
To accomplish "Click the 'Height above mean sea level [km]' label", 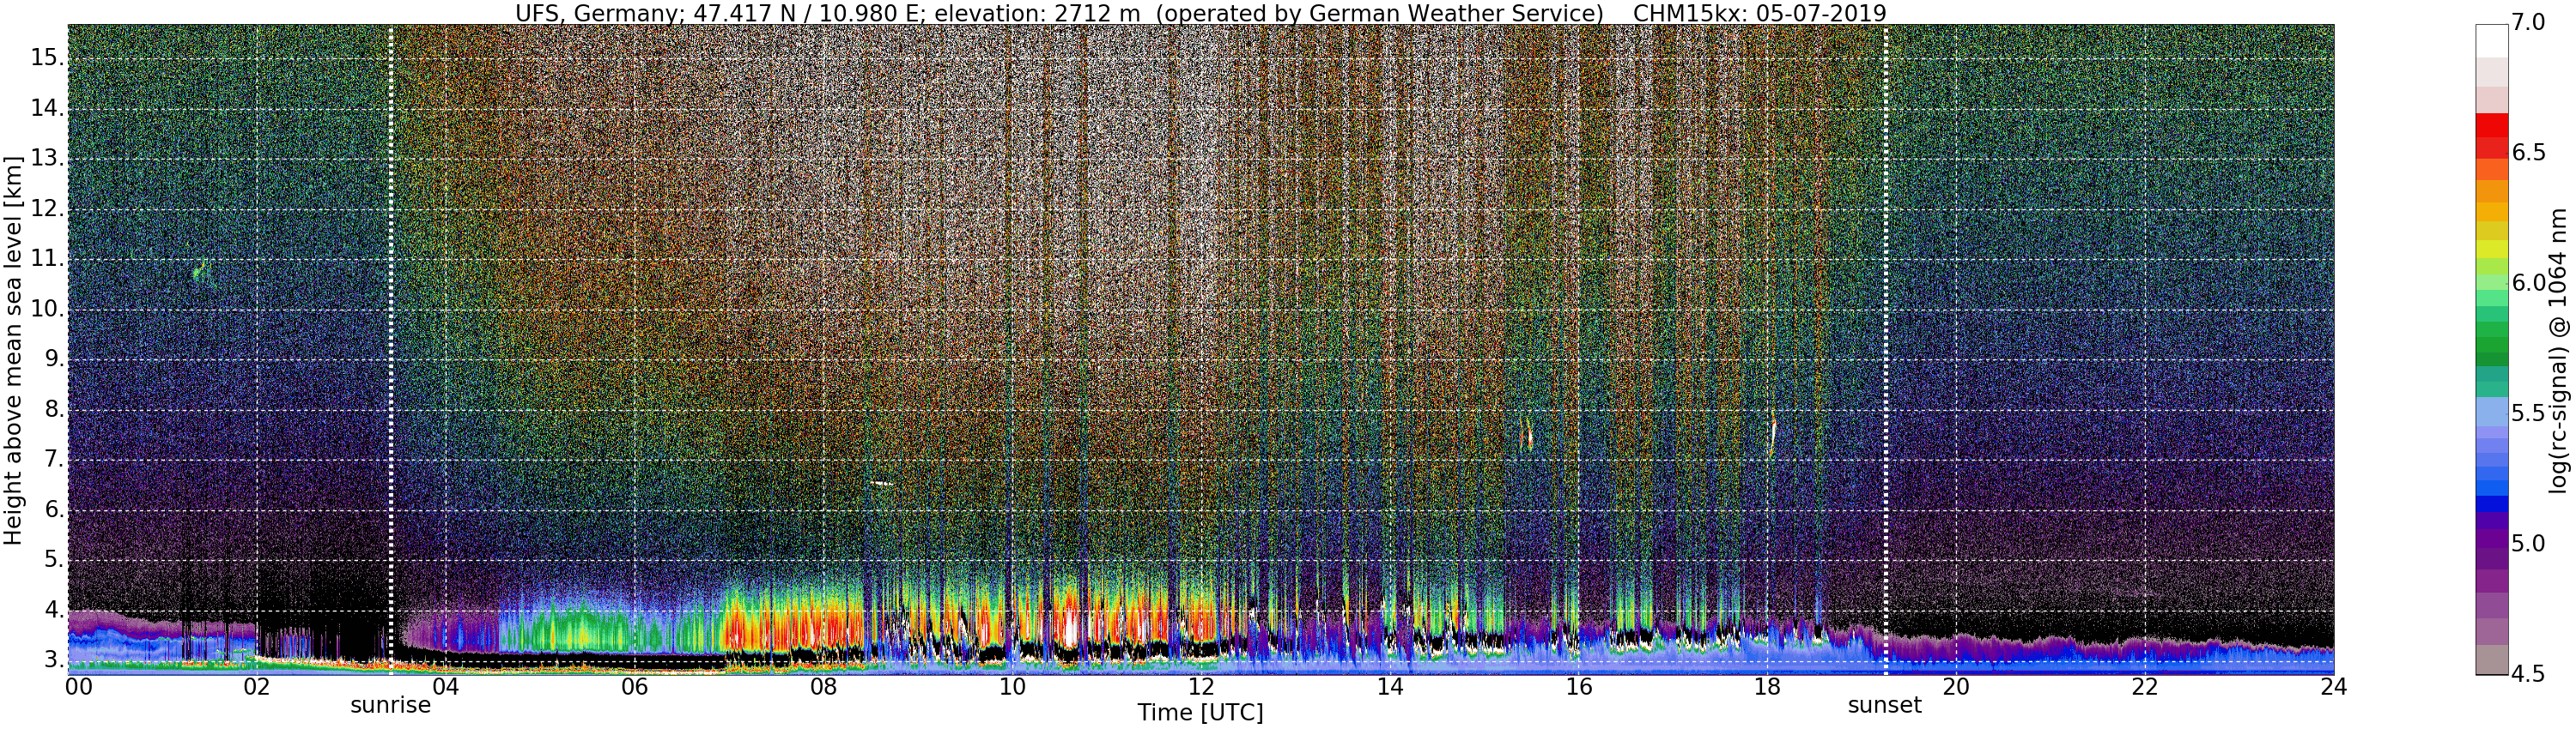I will [x=13, y=350].
